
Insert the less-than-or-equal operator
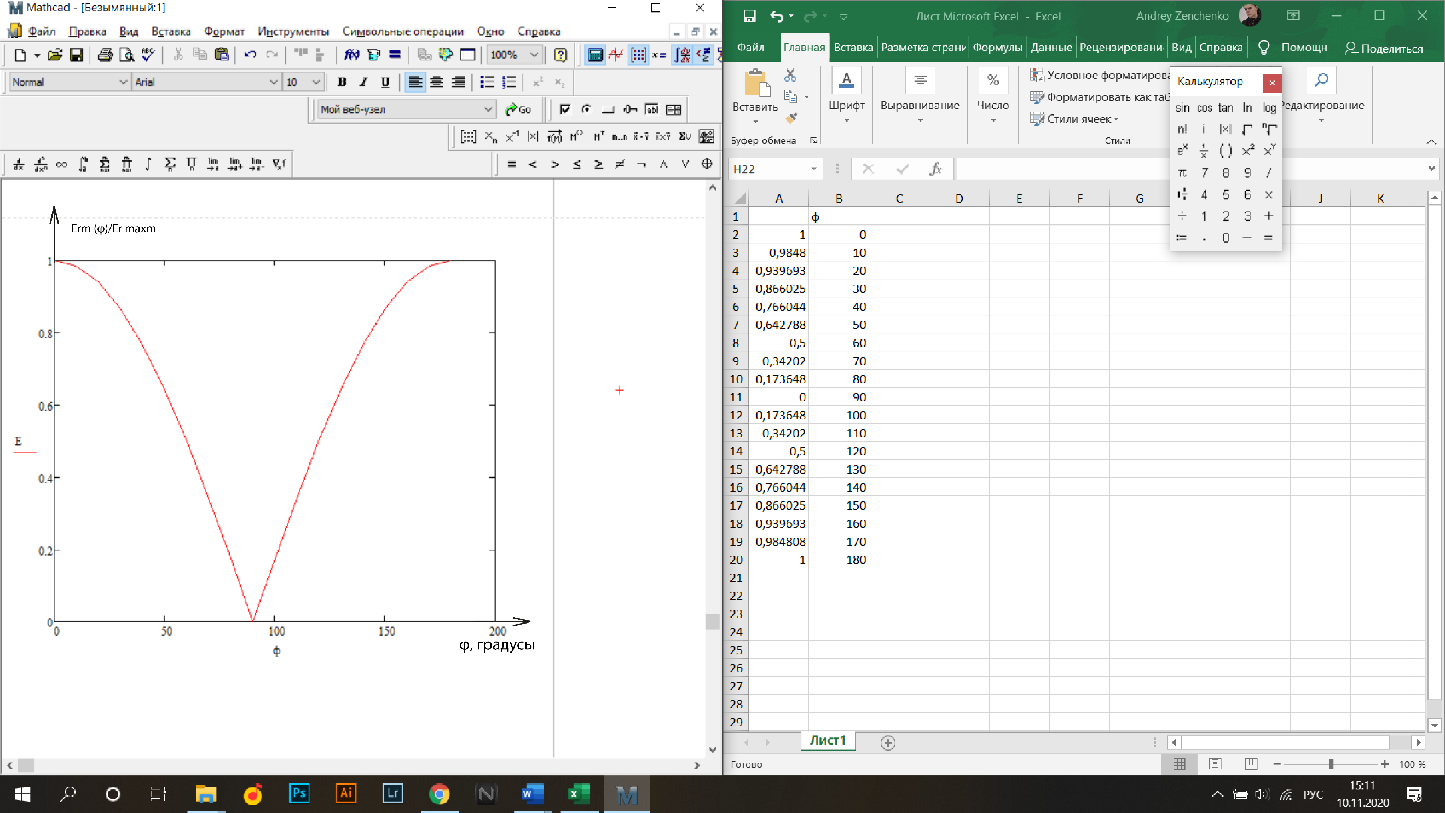tap(576, 164)
